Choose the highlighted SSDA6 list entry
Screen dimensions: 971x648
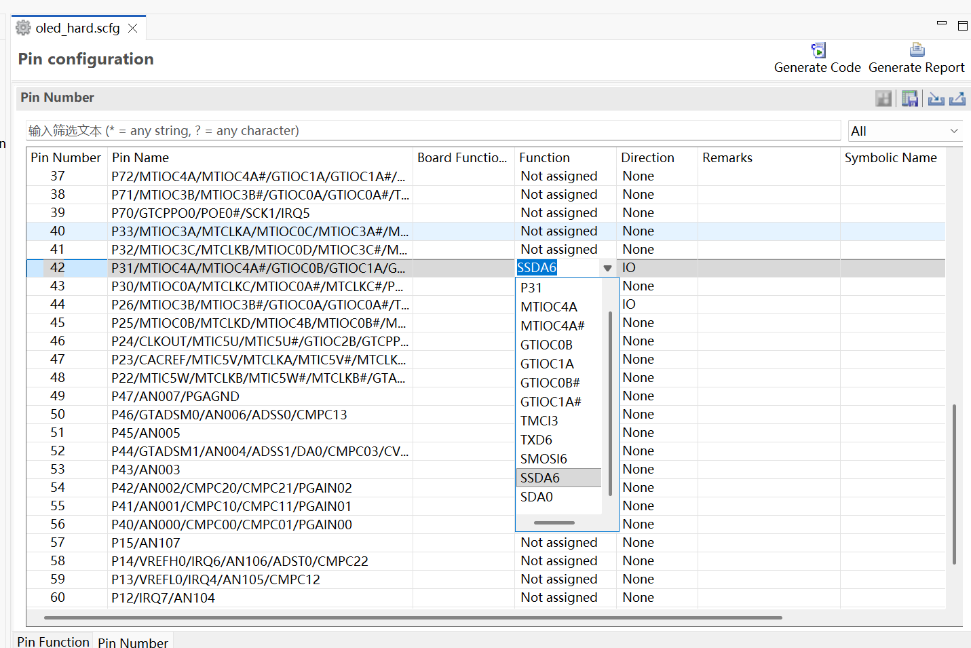tap(559, 478)
